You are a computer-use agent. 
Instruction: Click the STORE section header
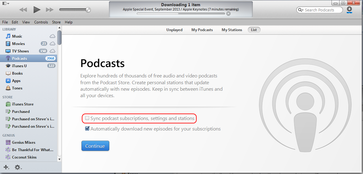pyautogui.click(x=8, y=97)
